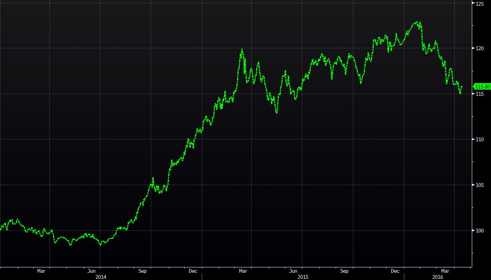Image resolution: width=491 pixels, height=280 pixels.
Task: Select the 125 price axis label
Action: [480, 4]
